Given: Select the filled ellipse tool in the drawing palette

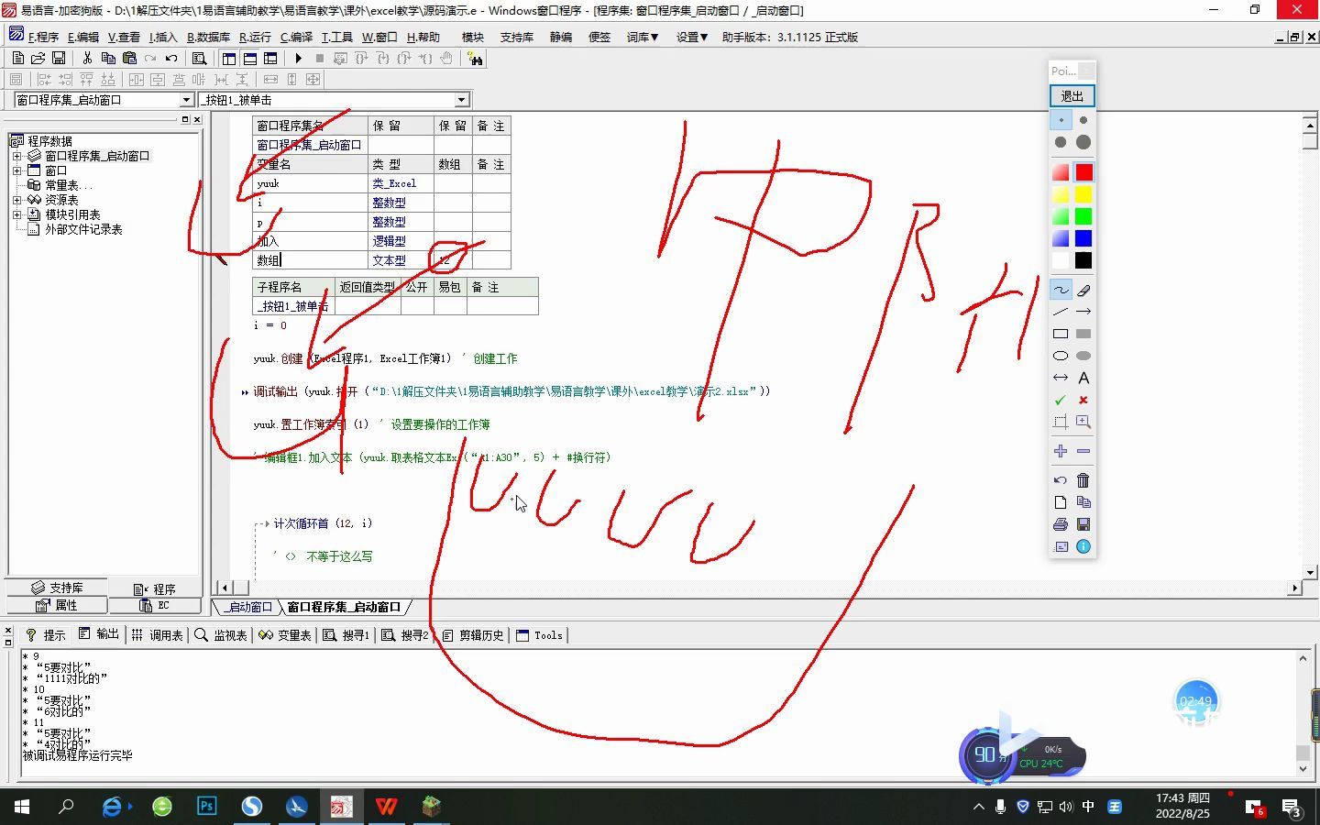Looking at the screenshot, I should pos(1083,356).
